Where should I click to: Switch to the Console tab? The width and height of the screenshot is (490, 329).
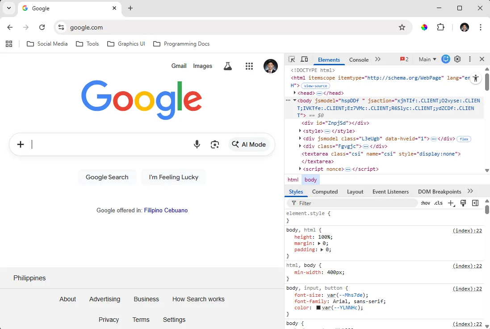(359, 59)
